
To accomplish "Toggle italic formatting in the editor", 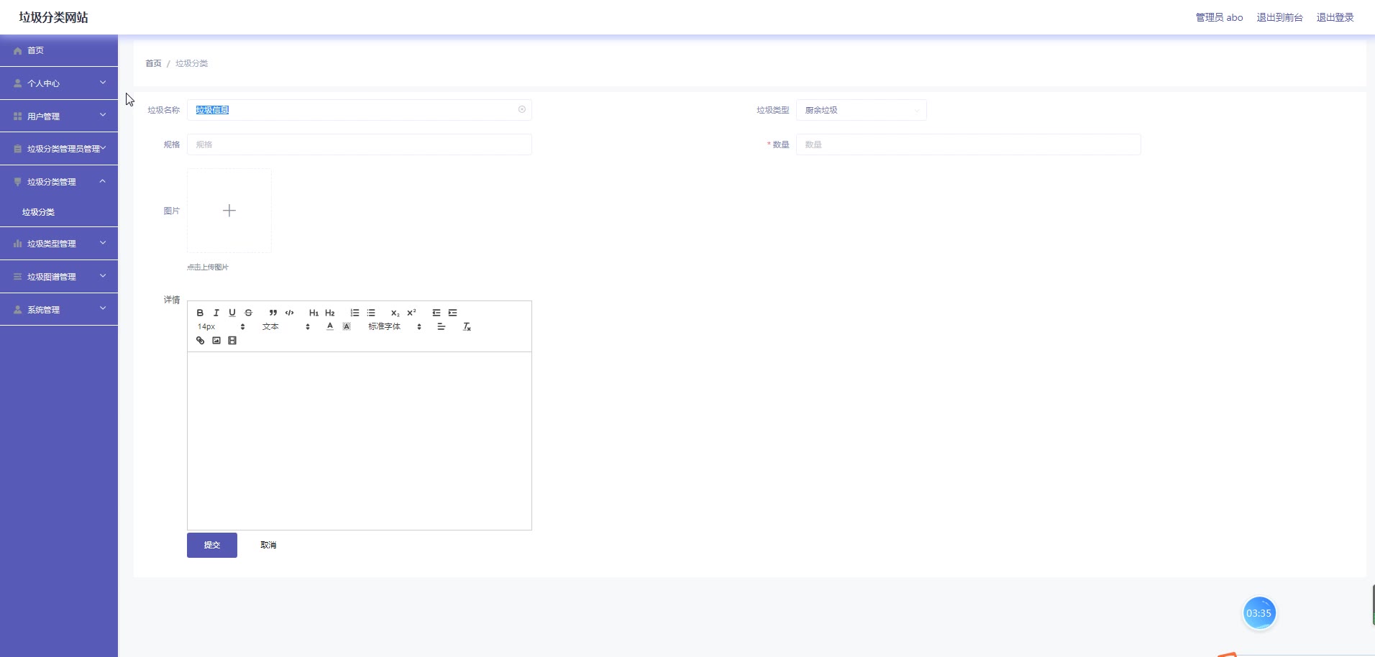I will pyautogui.click(x=216, y=313).
